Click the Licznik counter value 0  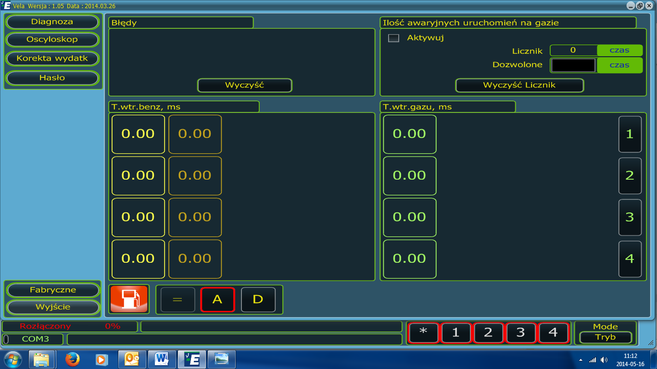(573, 50)
